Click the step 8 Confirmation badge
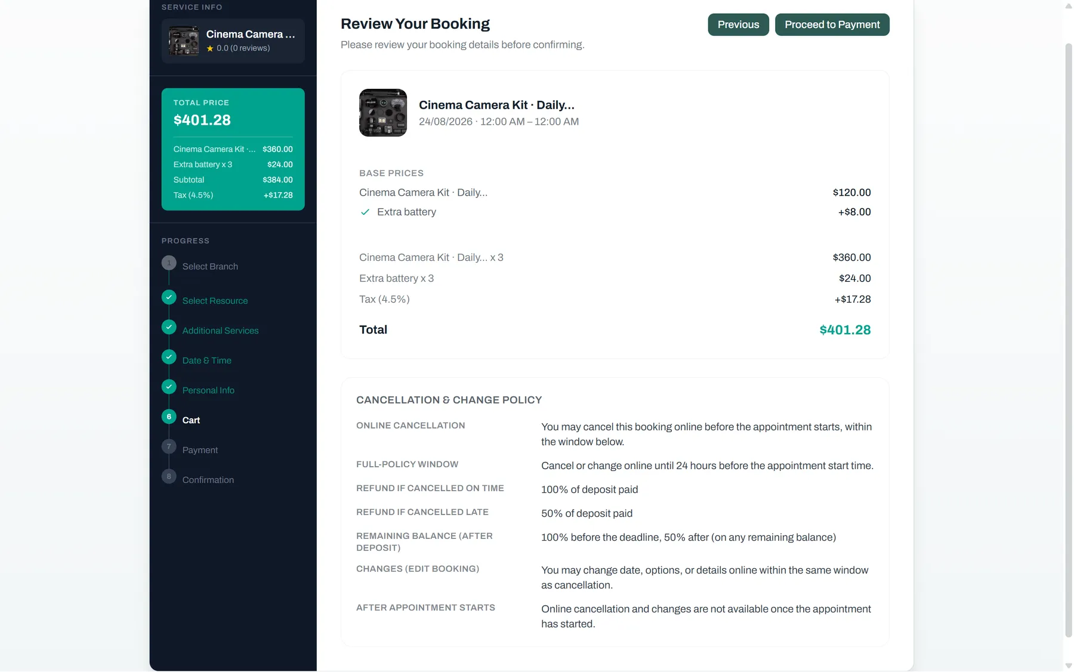The width and height of the screenshot is (1074, 672). tap(169, 476)
